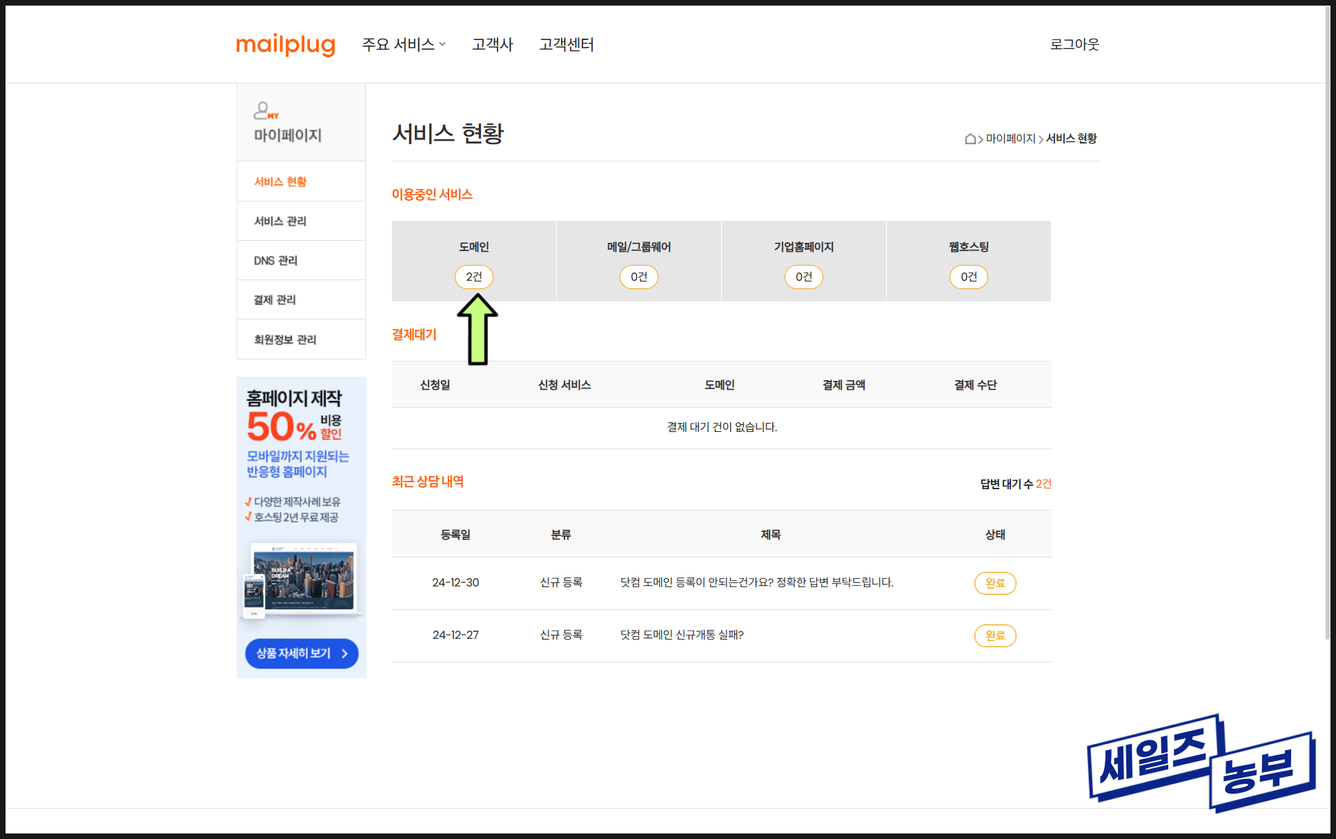
Task: Click the 메일/그룹웨어 0건 badge
Action: point(638,277)
